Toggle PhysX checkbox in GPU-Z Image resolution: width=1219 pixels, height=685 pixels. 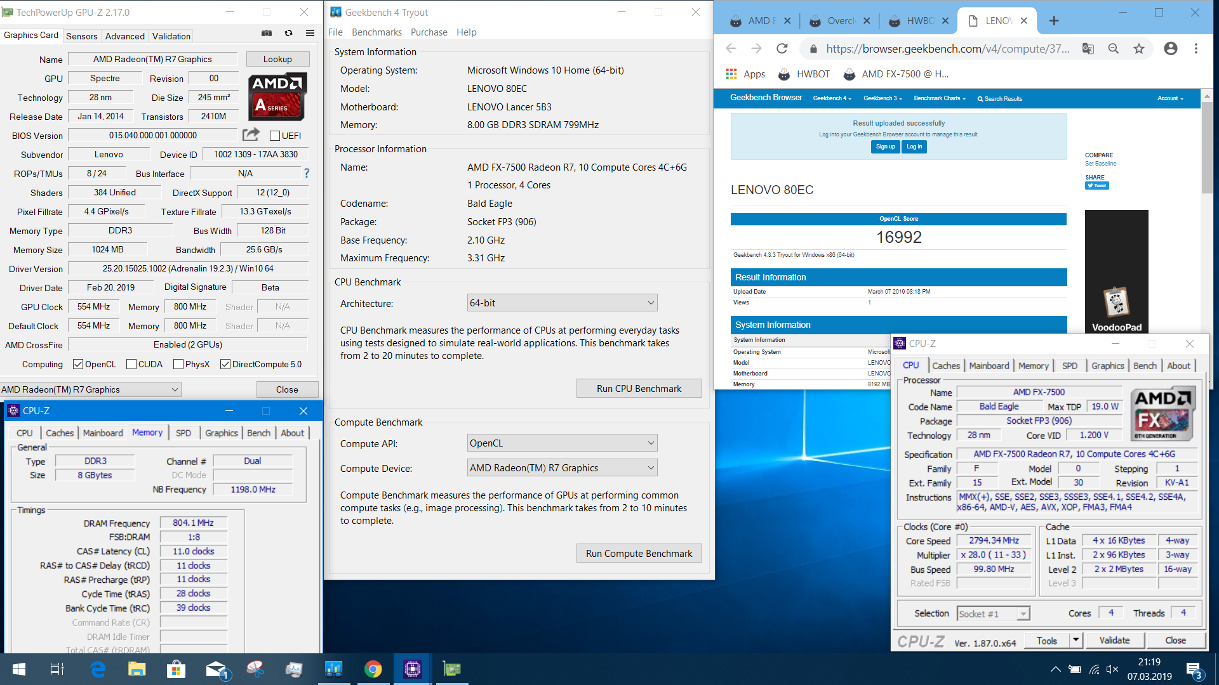pyautogui.click(x=178, y=364)
